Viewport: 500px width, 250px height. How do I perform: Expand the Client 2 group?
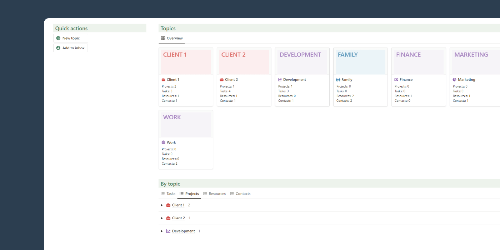[162, 218]
